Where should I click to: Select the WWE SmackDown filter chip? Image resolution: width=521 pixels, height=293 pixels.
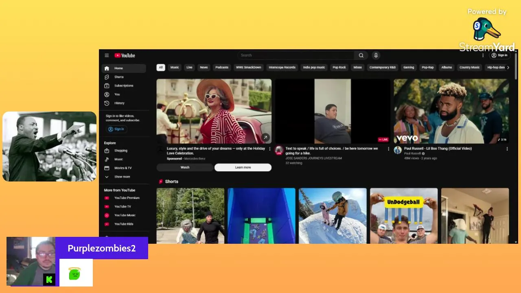click(x=249, y=68)
